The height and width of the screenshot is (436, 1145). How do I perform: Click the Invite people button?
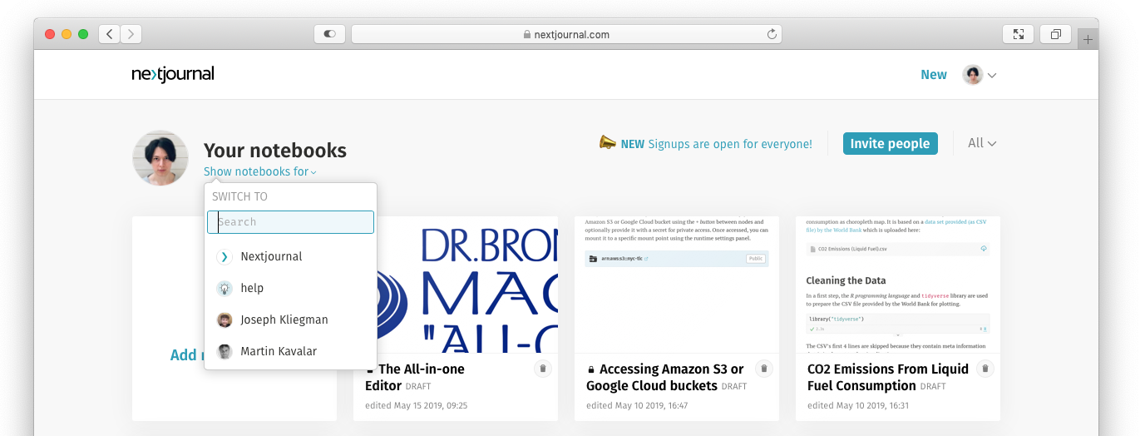click(x=890, y=143)
